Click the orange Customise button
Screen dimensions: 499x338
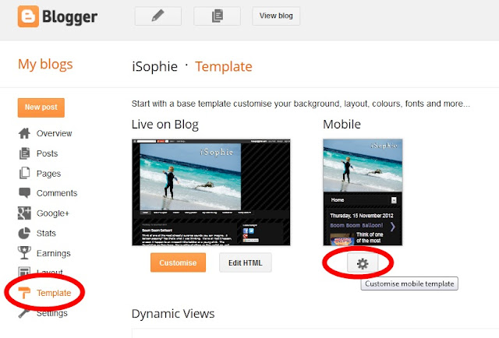178,262
